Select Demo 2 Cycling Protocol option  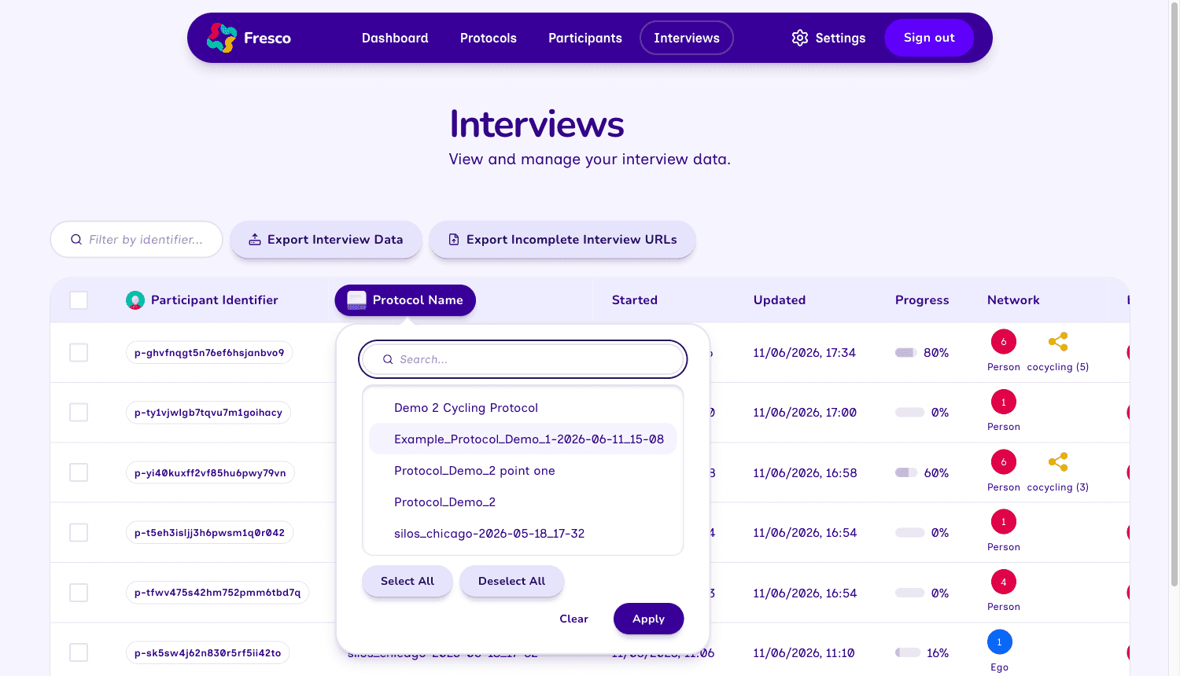click(x=523, y=408)
